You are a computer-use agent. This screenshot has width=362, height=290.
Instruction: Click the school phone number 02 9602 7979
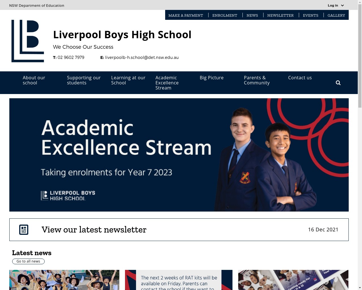pyautogui.click(x=71, y=57)
